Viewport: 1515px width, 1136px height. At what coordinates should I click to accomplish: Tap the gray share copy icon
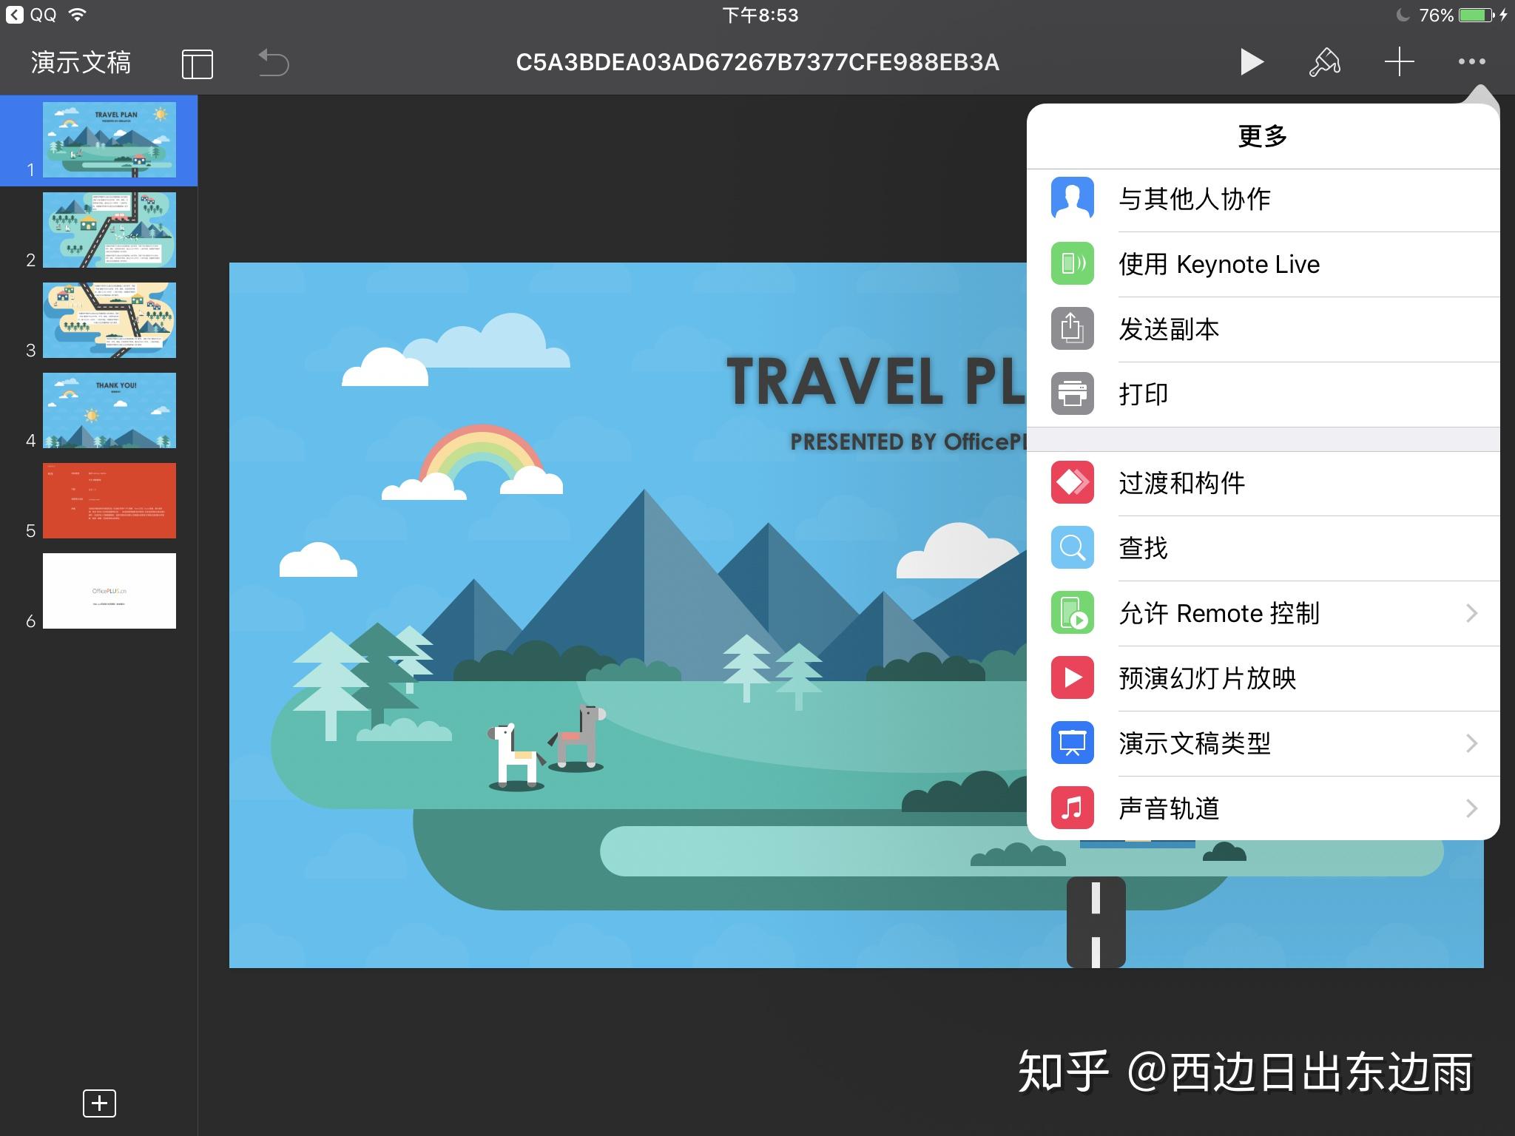click(x=1072, y=328)
